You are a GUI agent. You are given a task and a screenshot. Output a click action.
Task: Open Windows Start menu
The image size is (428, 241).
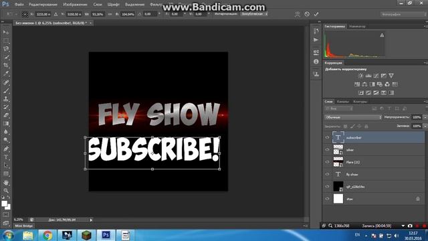tap(9, 235)
